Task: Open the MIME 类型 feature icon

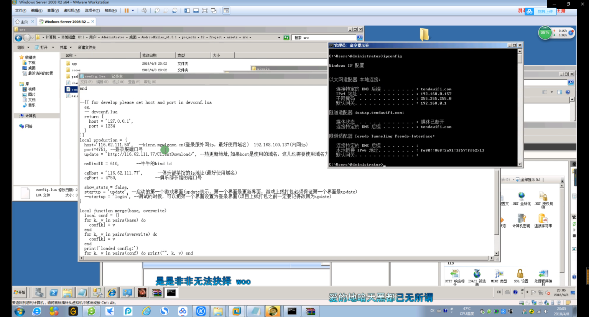Action: pos(499,275)
